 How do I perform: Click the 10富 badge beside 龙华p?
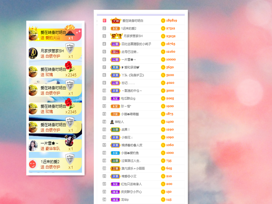(x=115, y=200)
